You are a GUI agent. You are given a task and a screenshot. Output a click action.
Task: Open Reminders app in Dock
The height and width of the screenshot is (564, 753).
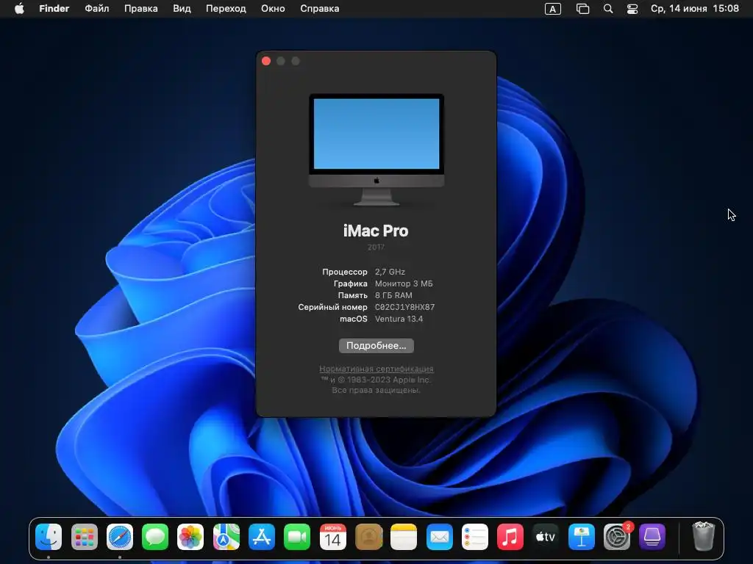pyautogui.click(x=475, y=537)
